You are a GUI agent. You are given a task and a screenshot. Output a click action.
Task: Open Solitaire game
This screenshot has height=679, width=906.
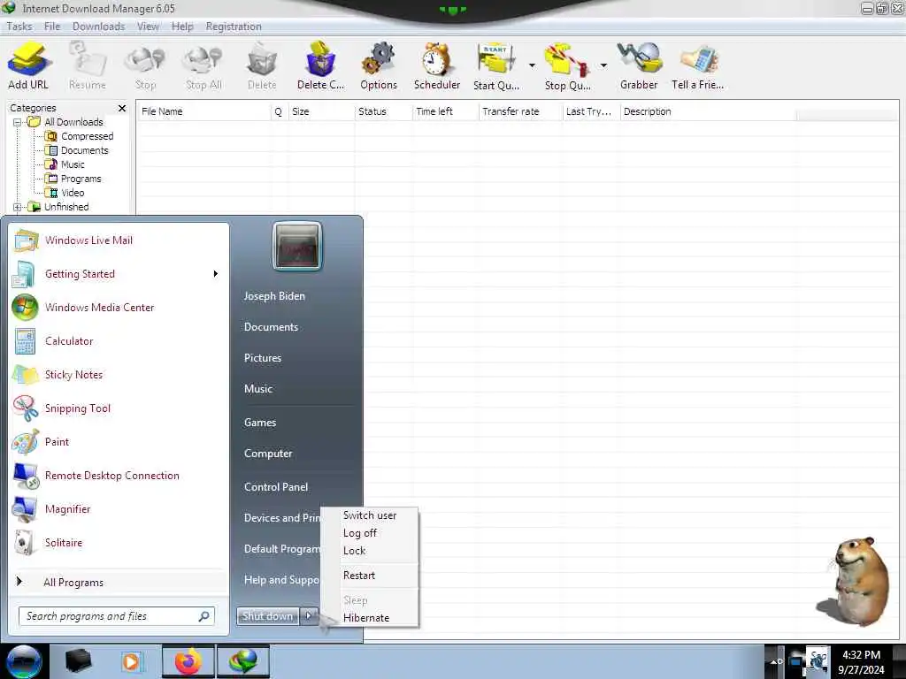119,543
